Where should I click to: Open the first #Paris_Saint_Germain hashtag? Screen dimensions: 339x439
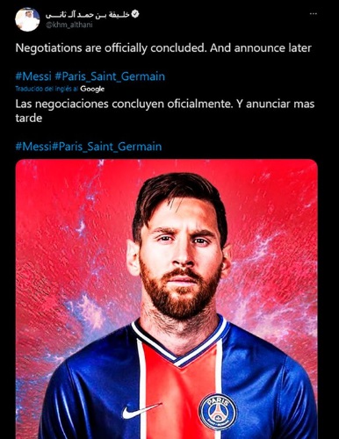pyautogui.click(x=110, y=76)
